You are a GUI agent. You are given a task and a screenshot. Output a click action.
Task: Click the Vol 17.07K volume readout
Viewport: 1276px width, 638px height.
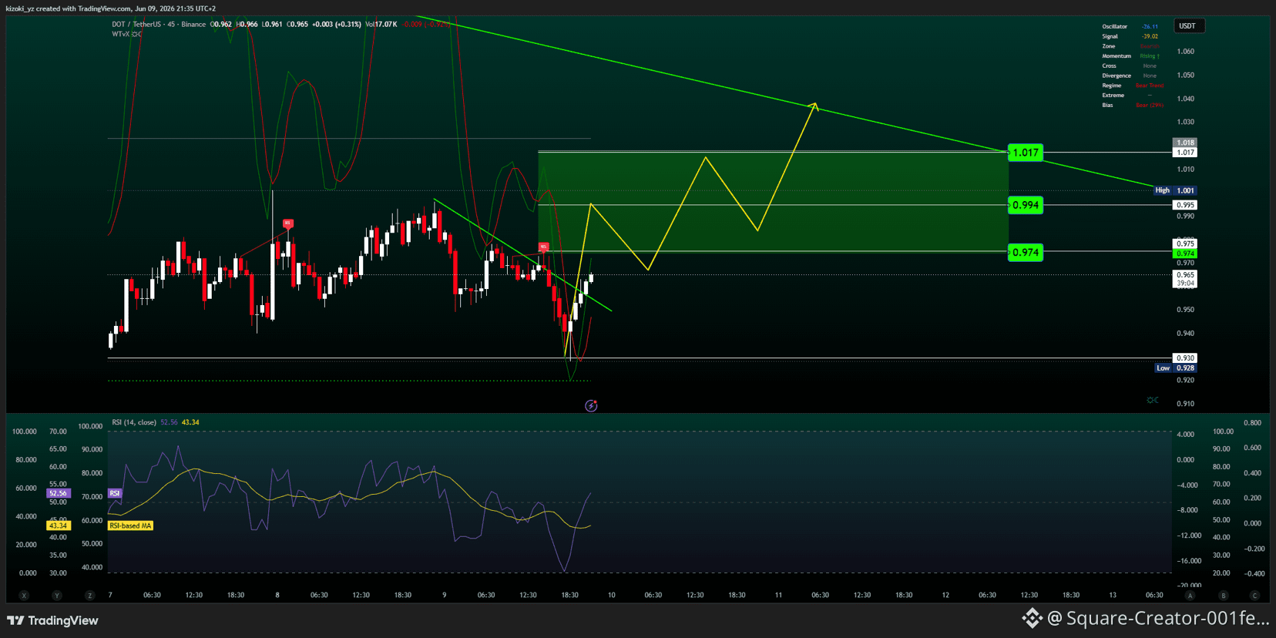click(x=381, y=25)
